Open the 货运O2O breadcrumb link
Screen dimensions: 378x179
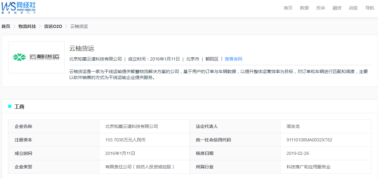tap(53, 26)
